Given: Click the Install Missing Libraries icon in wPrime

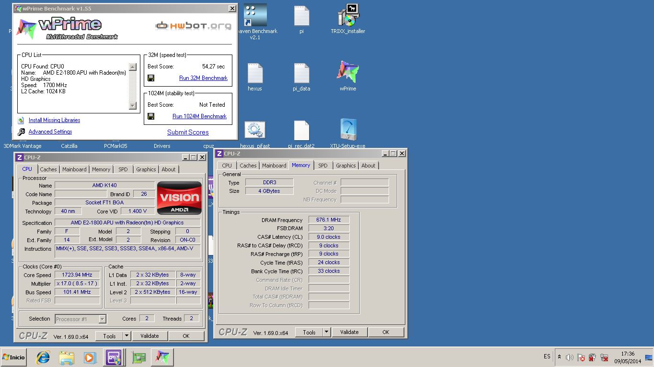Looking at the screenshot, I should pyautogui.click(x=21, y=121).
